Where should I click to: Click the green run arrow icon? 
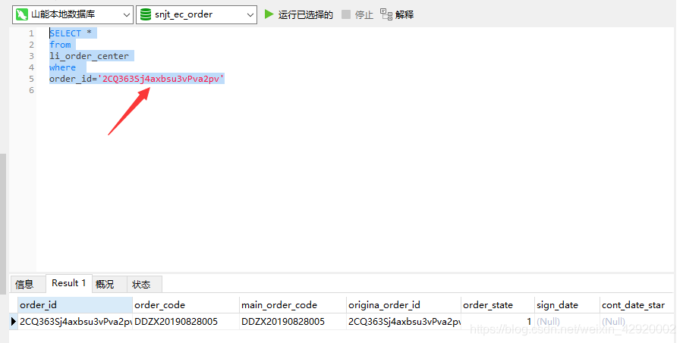pyautogui.click(x=269, y=14)
